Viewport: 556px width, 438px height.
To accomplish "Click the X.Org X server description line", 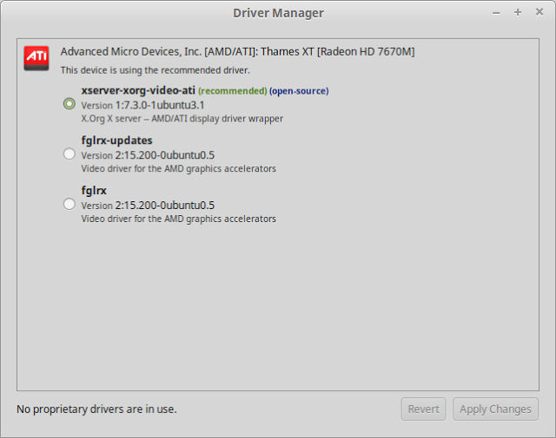I will [x=182, y=119].
